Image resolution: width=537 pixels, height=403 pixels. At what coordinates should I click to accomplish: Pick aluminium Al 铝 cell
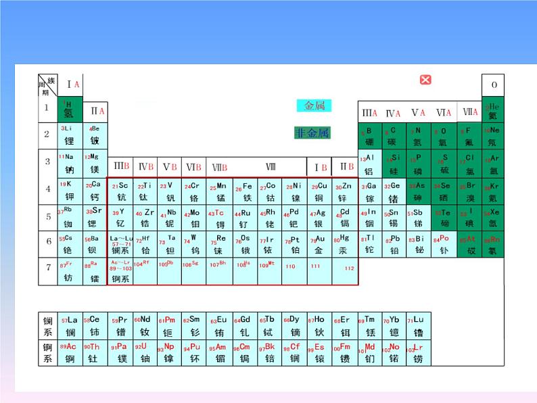[x=370, y=164]
